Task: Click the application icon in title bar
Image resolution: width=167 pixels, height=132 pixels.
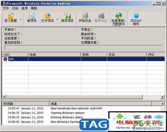Action: tap(4, 3)
